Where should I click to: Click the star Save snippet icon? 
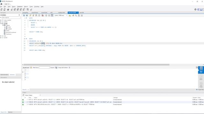(x=70, y=16)
